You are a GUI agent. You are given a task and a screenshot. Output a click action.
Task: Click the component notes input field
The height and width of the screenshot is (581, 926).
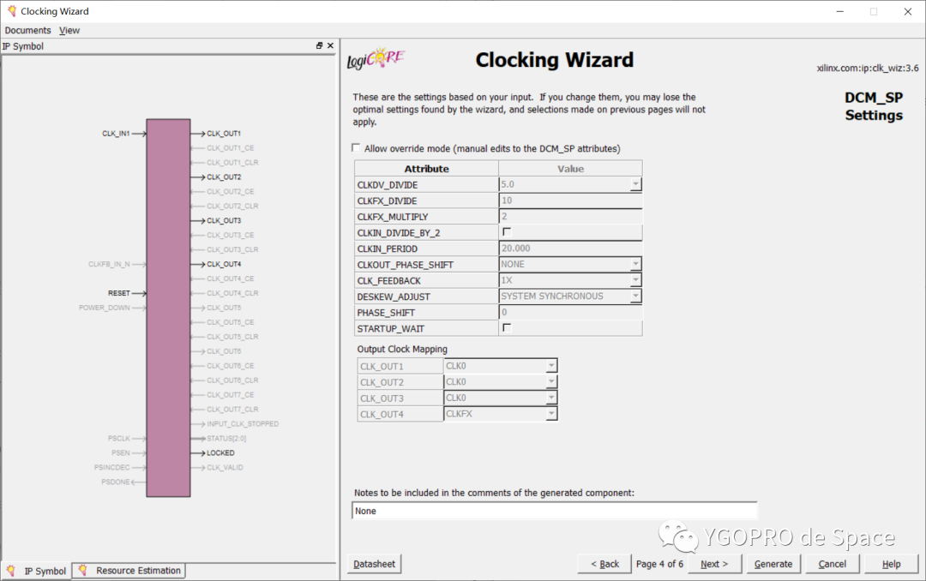click(555, 511)
